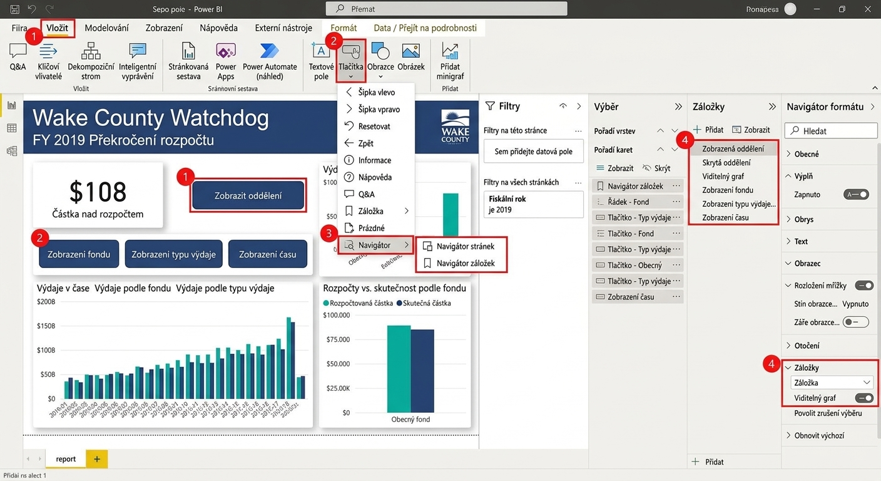Click the Tlačítka ribbon button
This screenshot has height=481, width=881.
(x=351, y=61)
